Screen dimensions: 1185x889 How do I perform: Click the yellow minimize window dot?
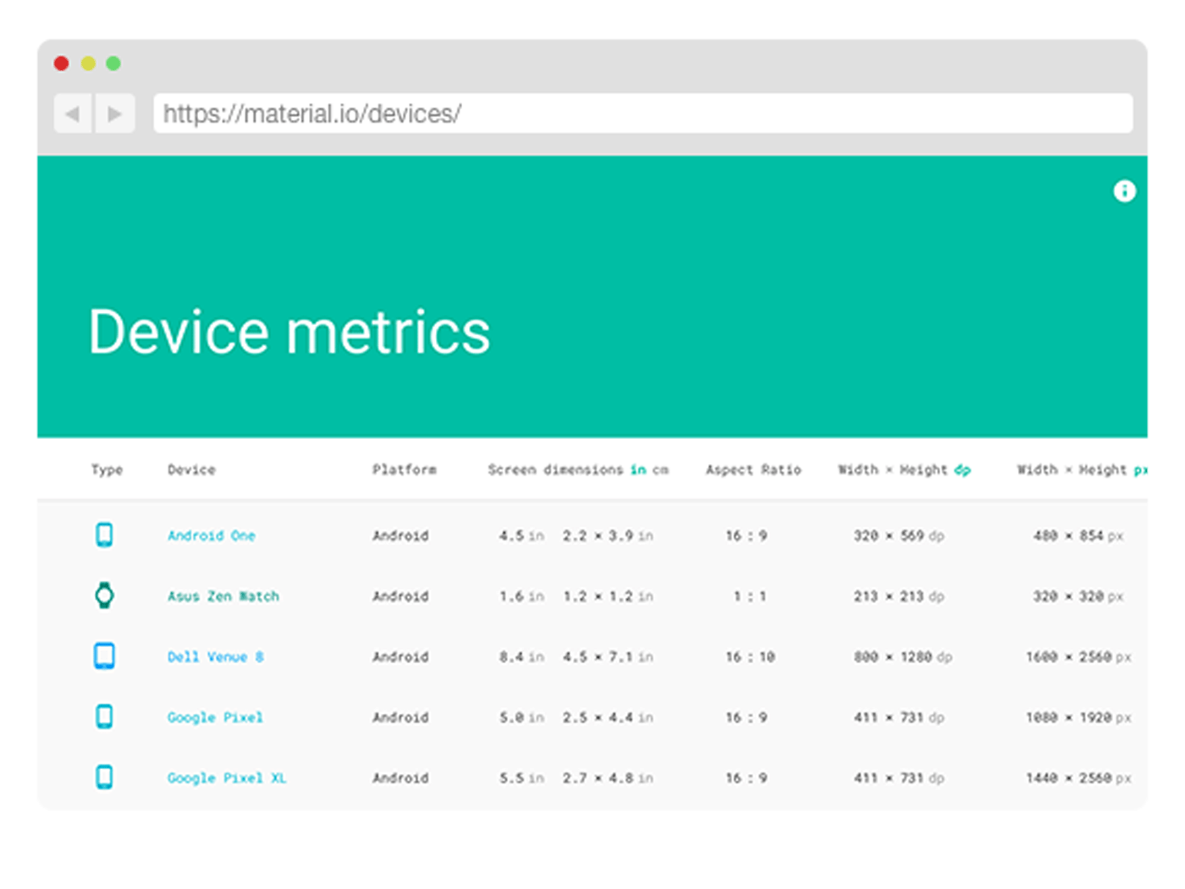[88, 63]
